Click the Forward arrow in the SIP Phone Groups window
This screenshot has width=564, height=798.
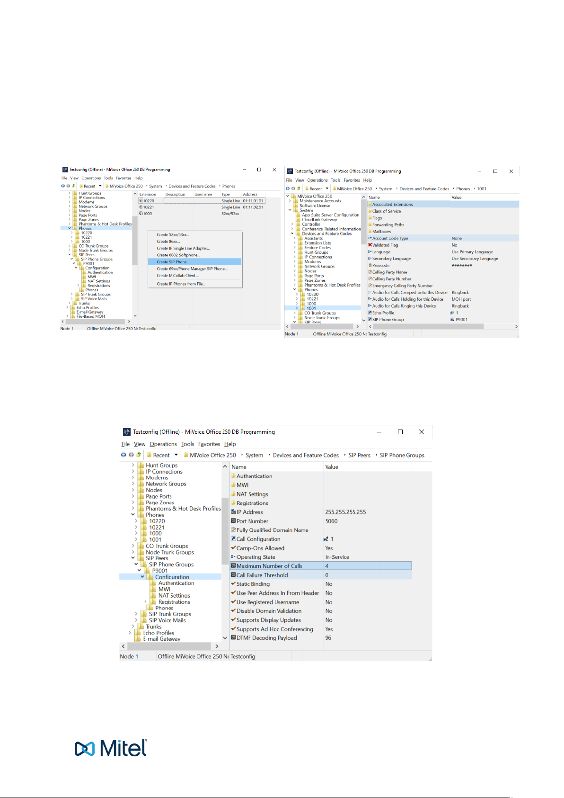point(131,455)
